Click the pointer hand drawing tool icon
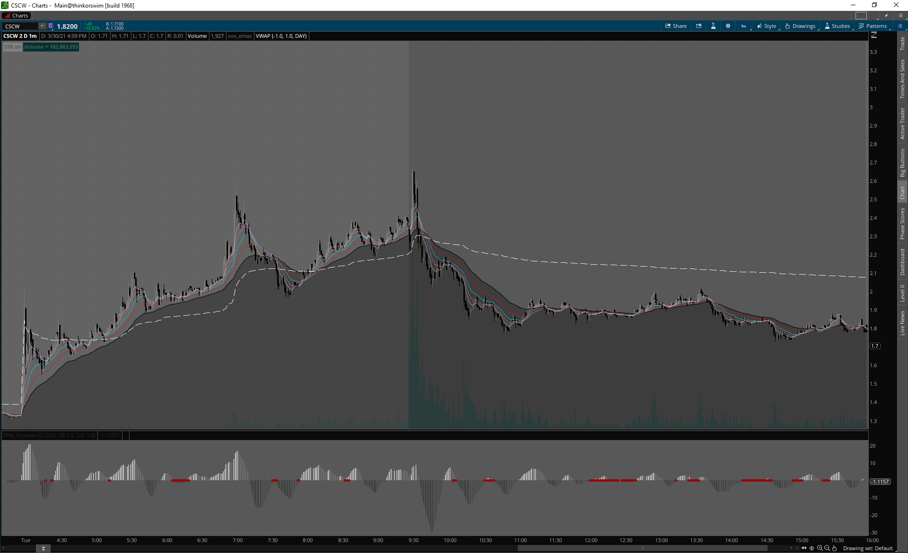This screenshot has width=908, height=553. [x=835, y=548]
